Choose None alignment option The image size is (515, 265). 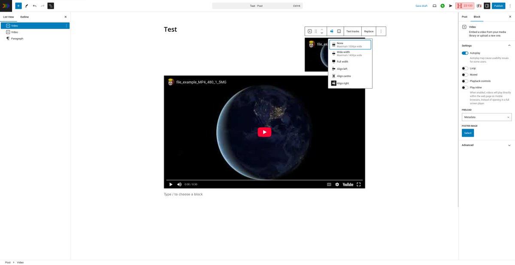(x=350, y=45)
